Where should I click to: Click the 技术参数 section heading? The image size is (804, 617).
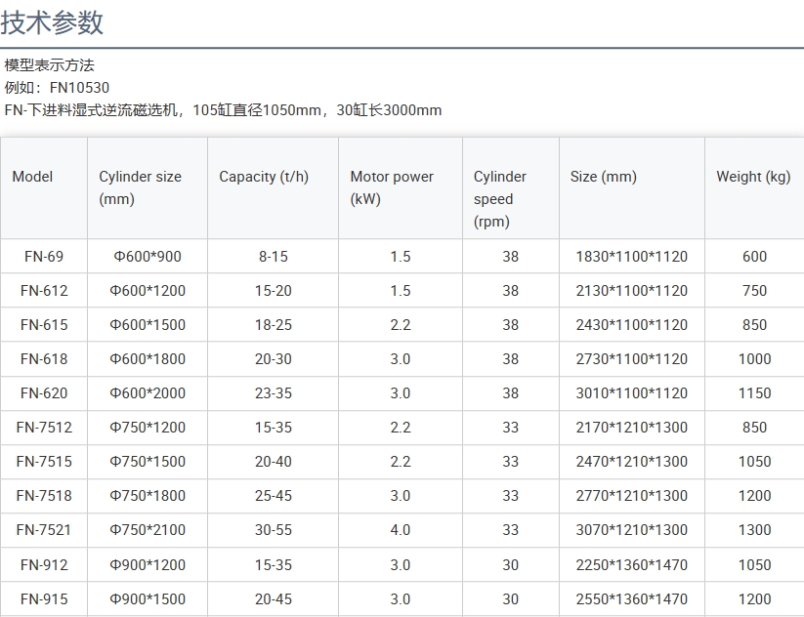pyautogui.click(x=53, y=22)
